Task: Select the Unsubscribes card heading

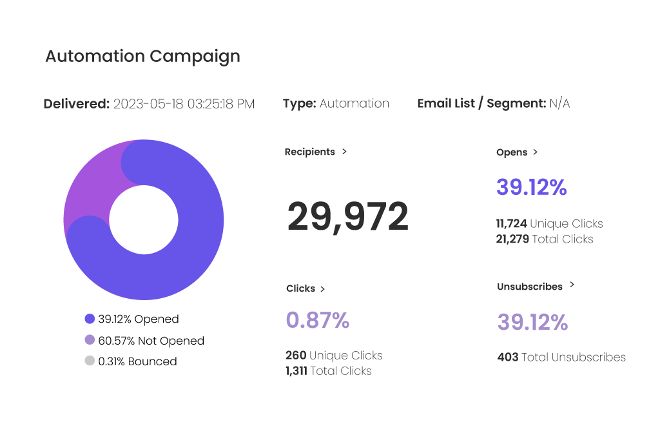Action: click(x=529, y=286)
